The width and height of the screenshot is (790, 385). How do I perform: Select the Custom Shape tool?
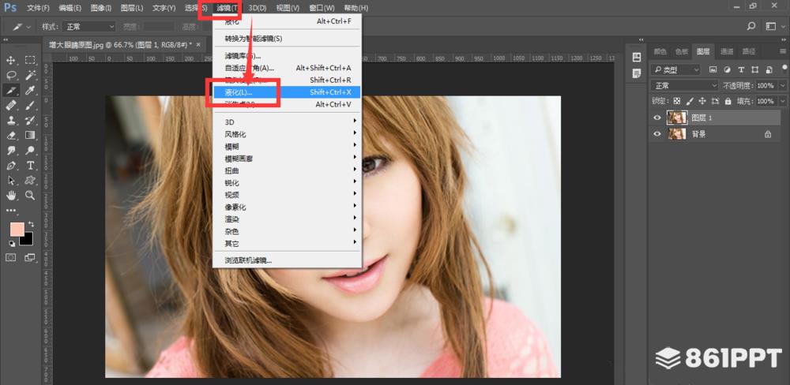point(30,180)
